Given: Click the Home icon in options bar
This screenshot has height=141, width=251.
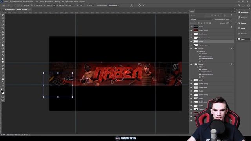Looking at the screenshot, I should pos(4,5).
